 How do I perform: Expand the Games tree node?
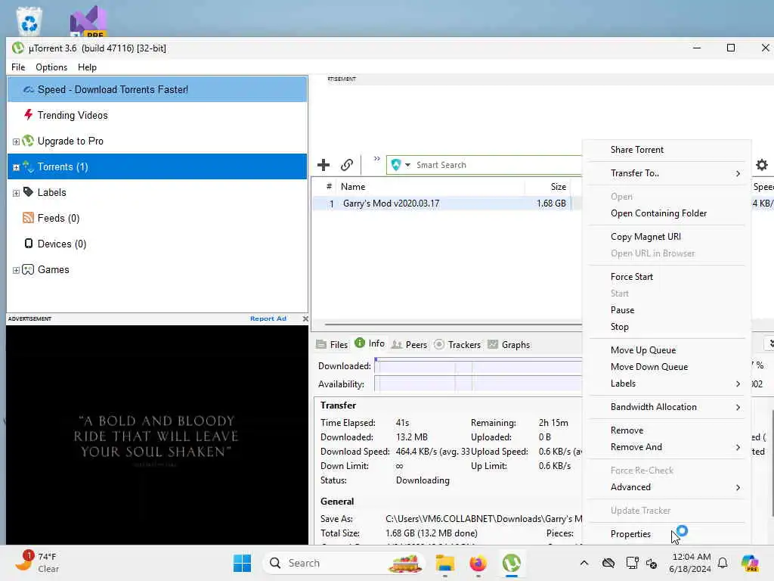16,270
